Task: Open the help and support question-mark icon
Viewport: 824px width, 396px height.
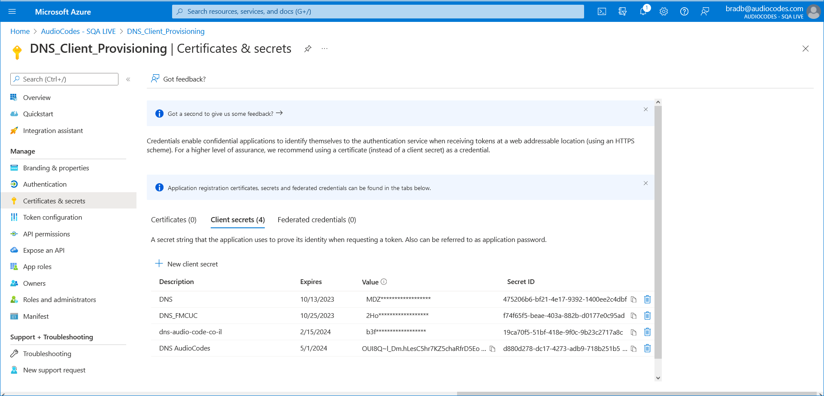Action: tap(684, 12)
